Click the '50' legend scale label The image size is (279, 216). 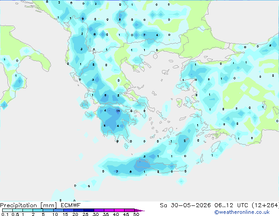click(136, 214)
